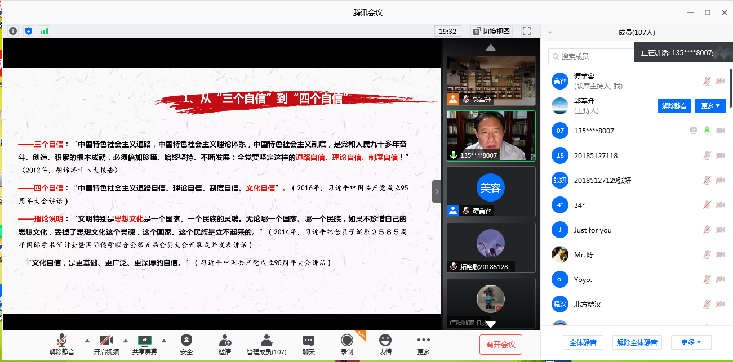Open meeting info icon at top left
The width and height of the screenshot is (733, 362).
12,31
